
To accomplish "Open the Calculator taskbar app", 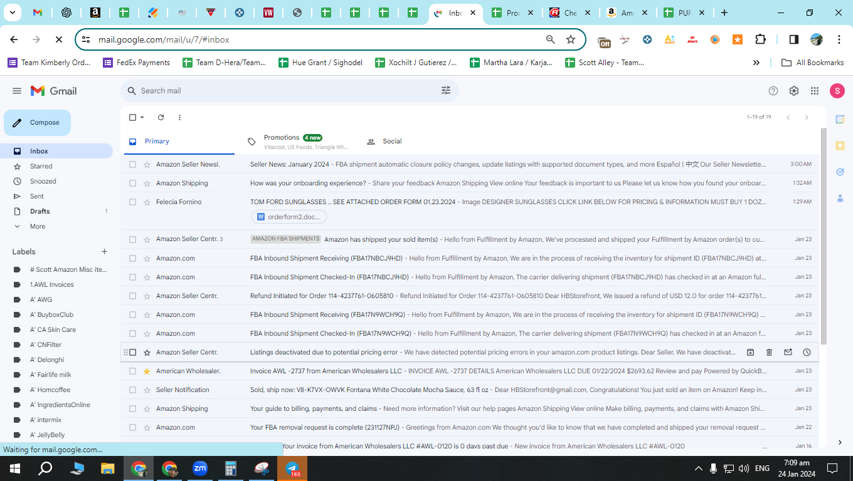I will pyautogui.click(x=231, y=468).
